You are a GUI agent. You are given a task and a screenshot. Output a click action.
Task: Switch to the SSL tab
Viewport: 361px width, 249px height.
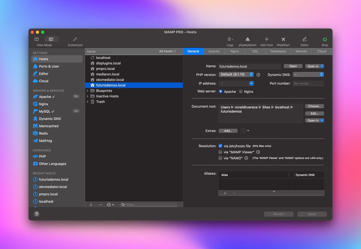point(255,51)
